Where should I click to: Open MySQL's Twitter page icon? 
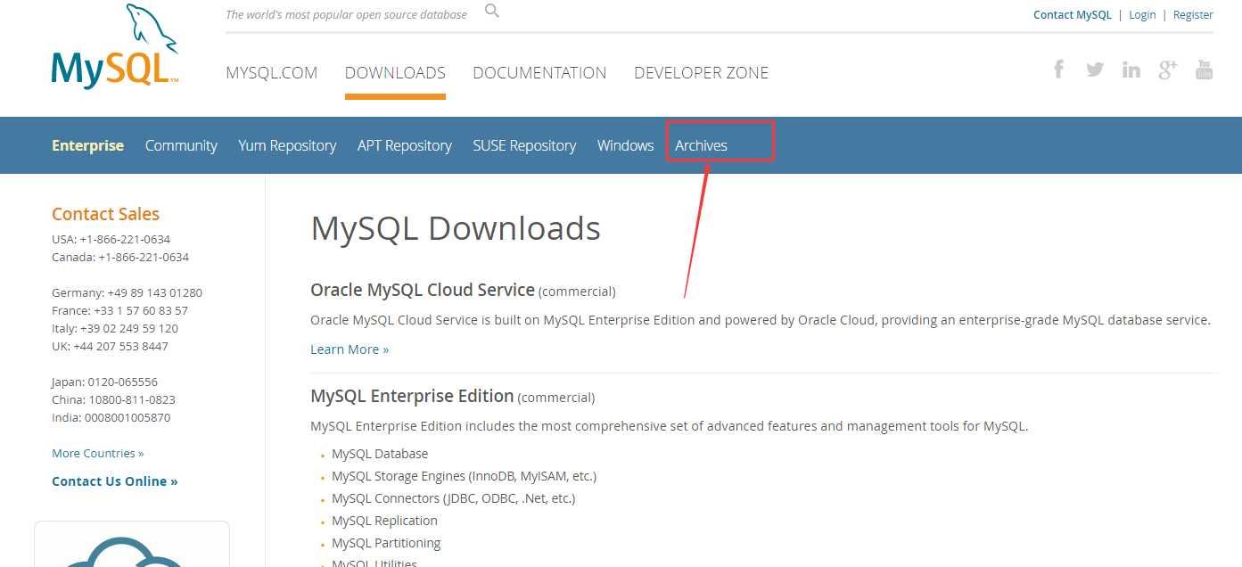point(1095,70)
